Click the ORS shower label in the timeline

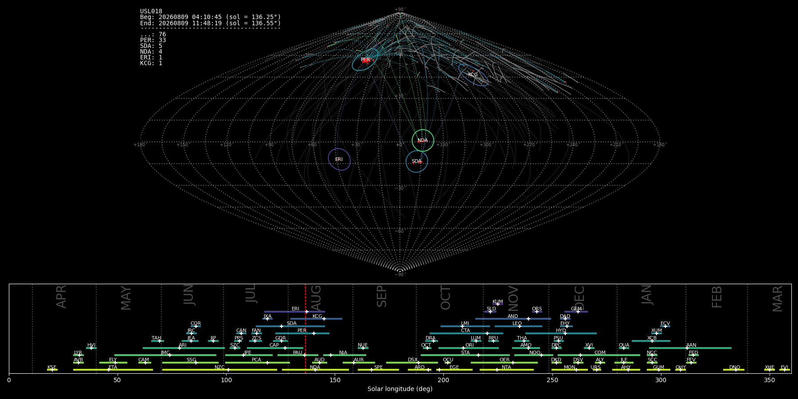(537, 309)
